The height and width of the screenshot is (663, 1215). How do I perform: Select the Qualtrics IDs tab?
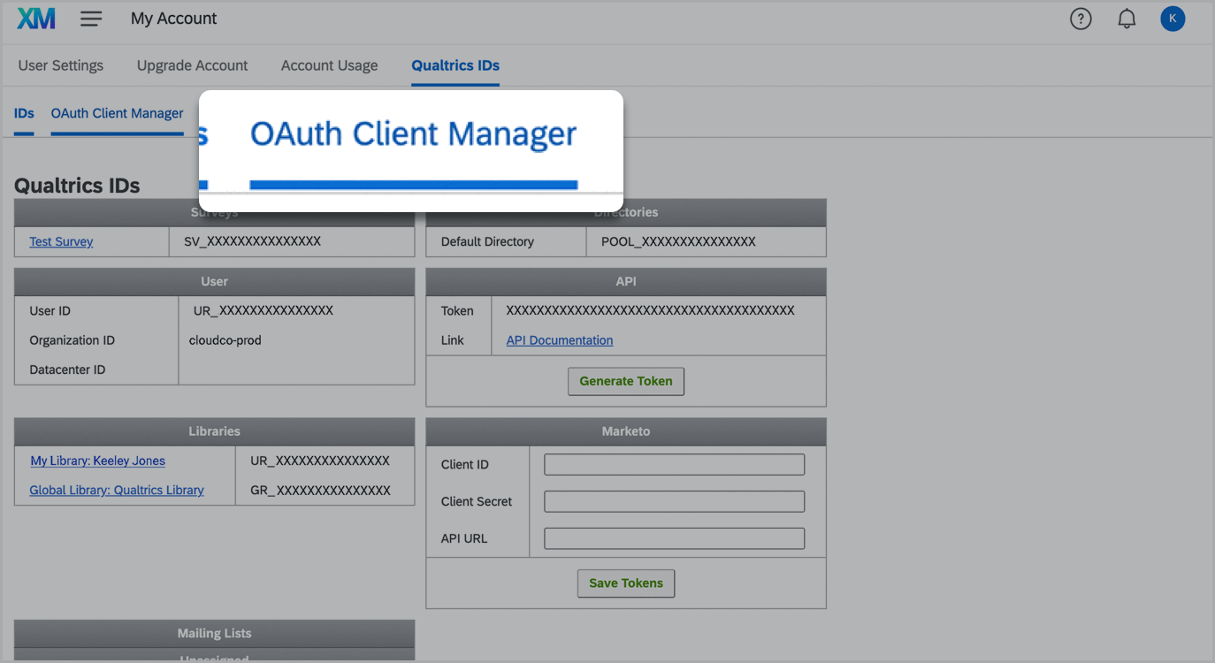point(455,65)
